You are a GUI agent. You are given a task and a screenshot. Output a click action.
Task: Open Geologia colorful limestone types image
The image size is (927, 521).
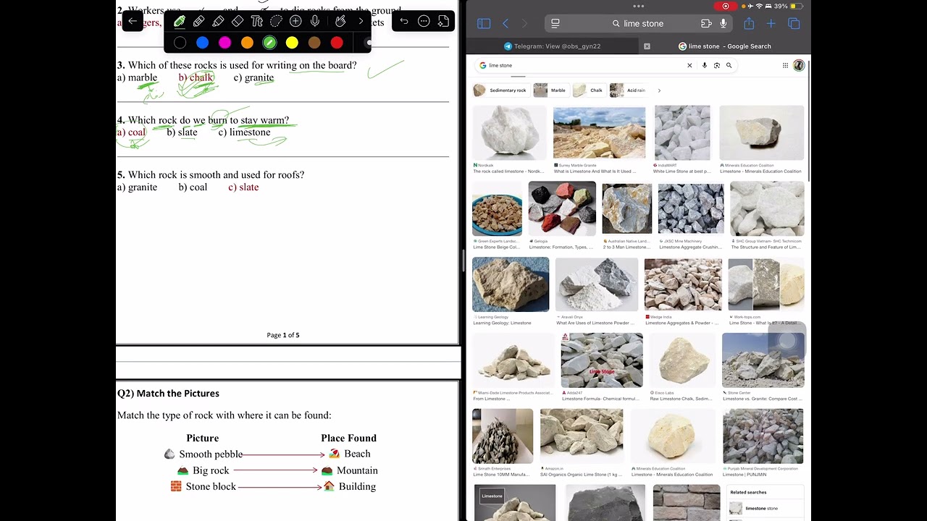point(562,208)
